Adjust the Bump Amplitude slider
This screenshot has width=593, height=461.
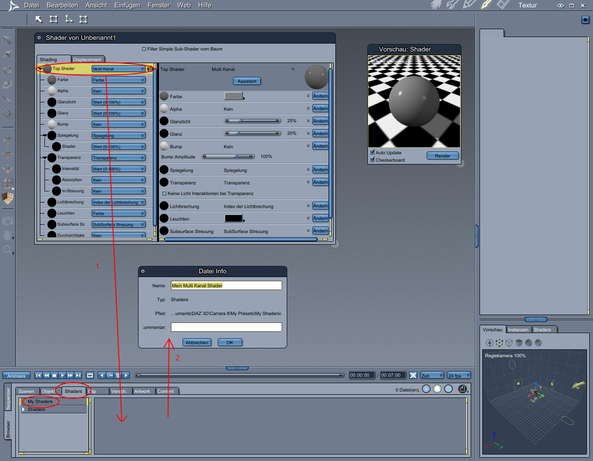[228, 156]
